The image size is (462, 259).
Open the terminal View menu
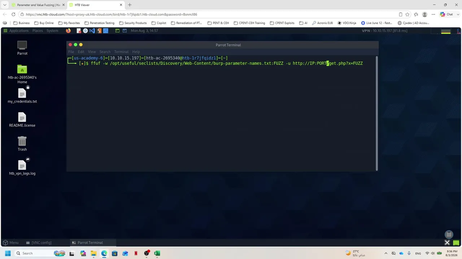point(92,52)
